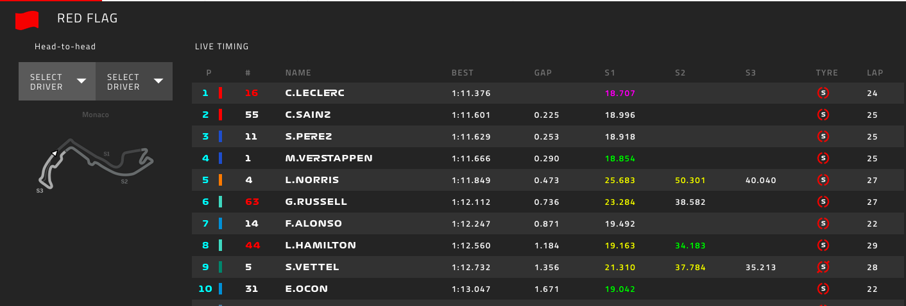The width and height of the screenshot is (906, 306).
Task: Click the TYRE column header
Action: coord(826,73)
